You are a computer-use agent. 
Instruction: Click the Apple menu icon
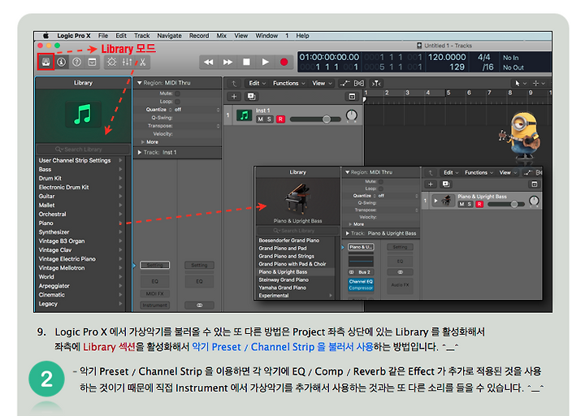[x=45, y=36]
